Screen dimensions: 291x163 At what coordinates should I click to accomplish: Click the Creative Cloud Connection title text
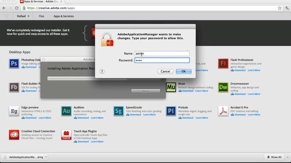38,131
